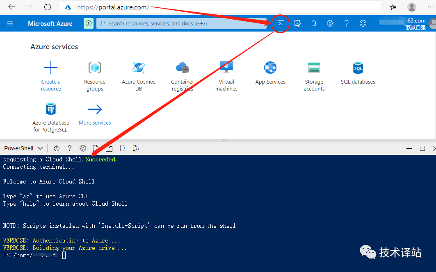Expand the PowerShell shell type dropdown
Image resolution: width=436 pixels, height=272 pixels.
coord(23,148)
